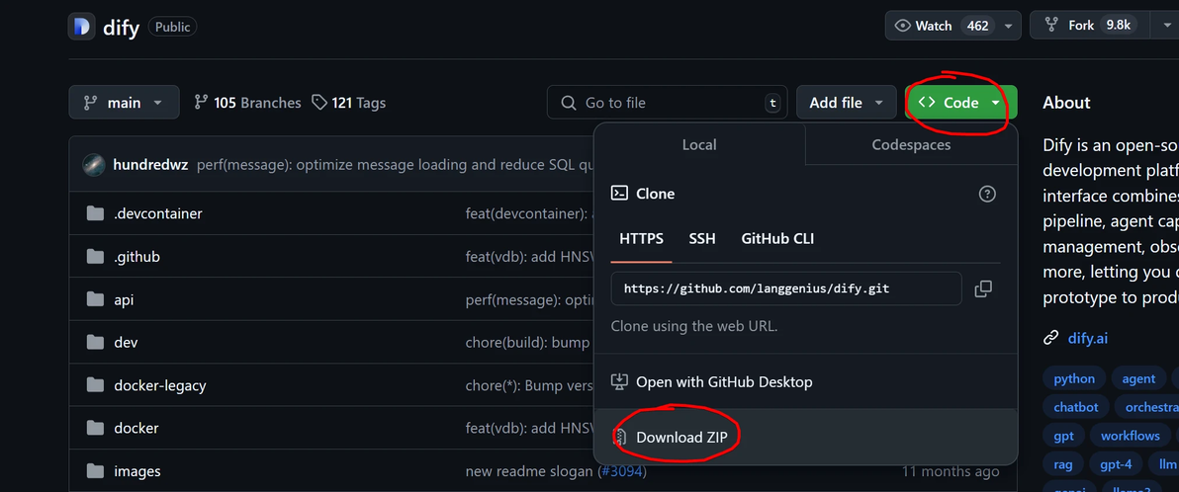This screenshot has height=492, width=1179.
Task: Choose Open with GitHub Desktop
Action: click(x=723, y=381)
